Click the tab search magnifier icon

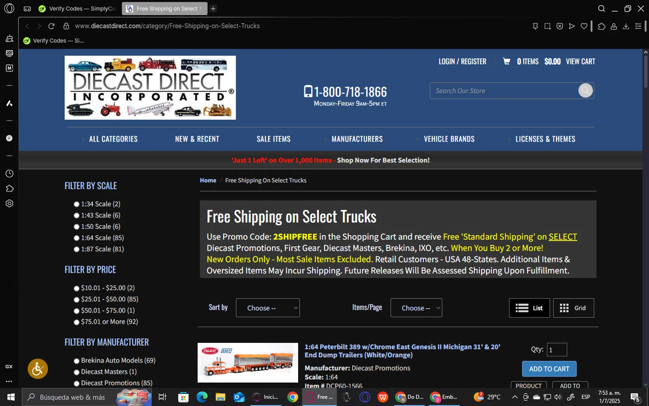click(601, 9)
